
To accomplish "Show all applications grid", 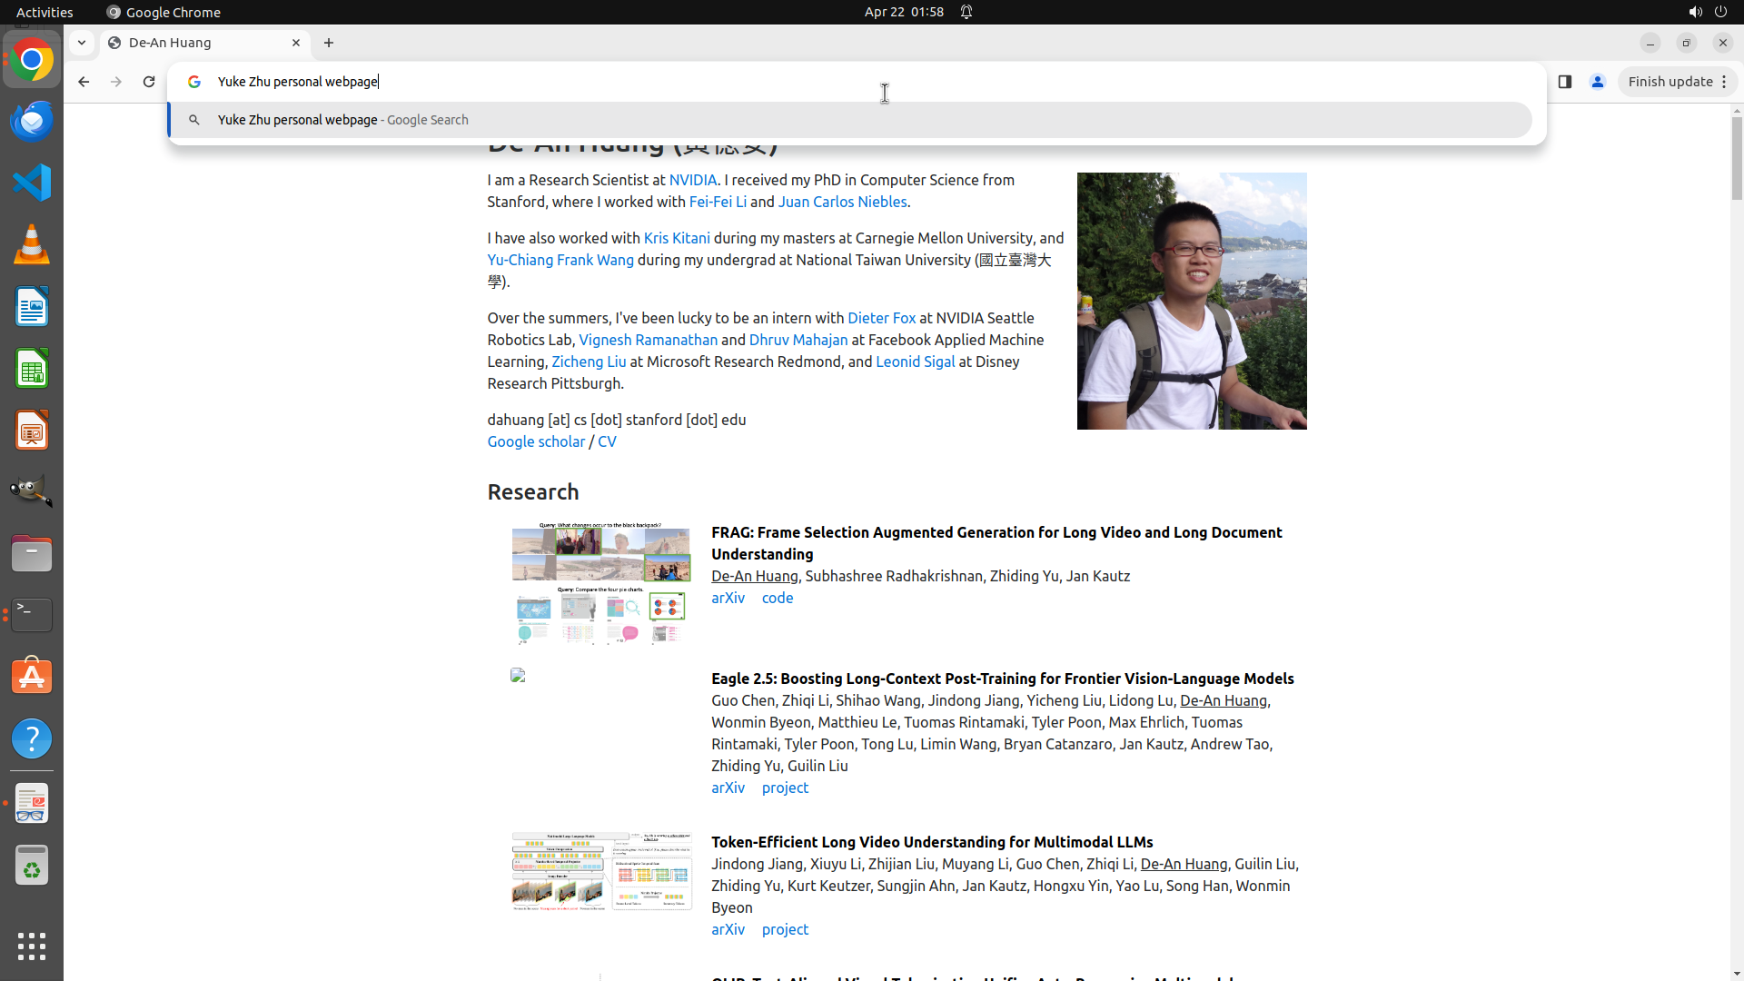I will (32, 946).
